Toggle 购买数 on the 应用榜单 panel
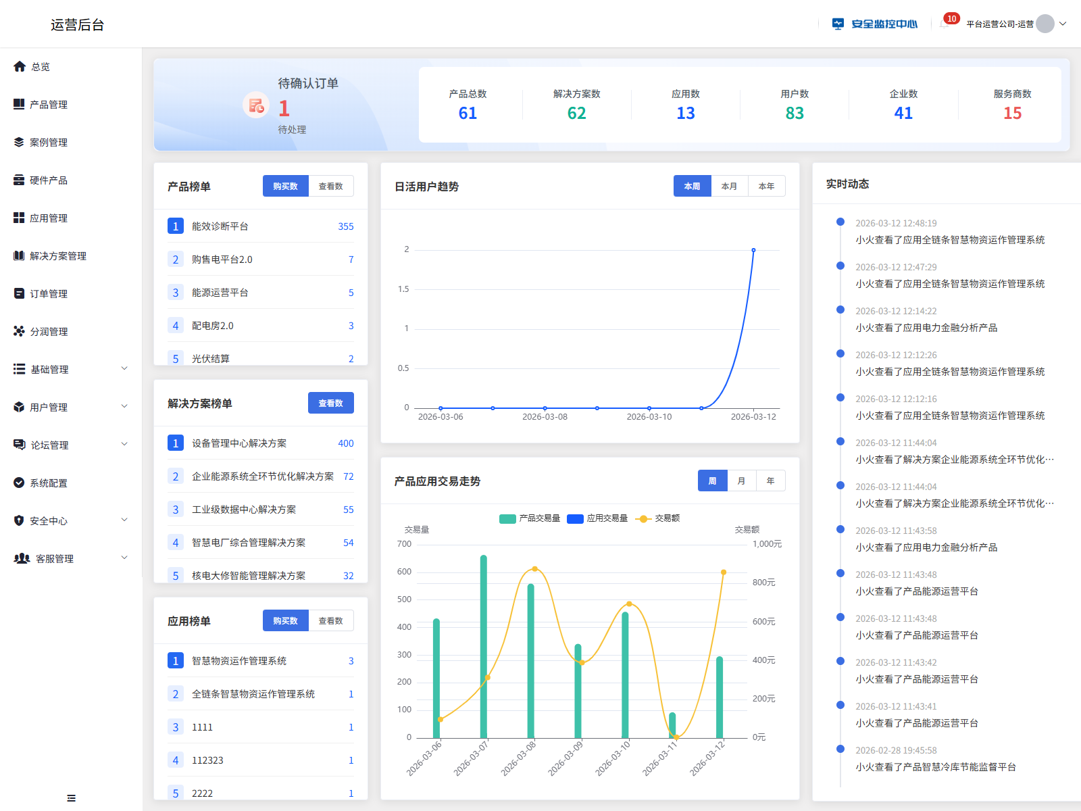 pyautogui.click(x=285, y=620)
